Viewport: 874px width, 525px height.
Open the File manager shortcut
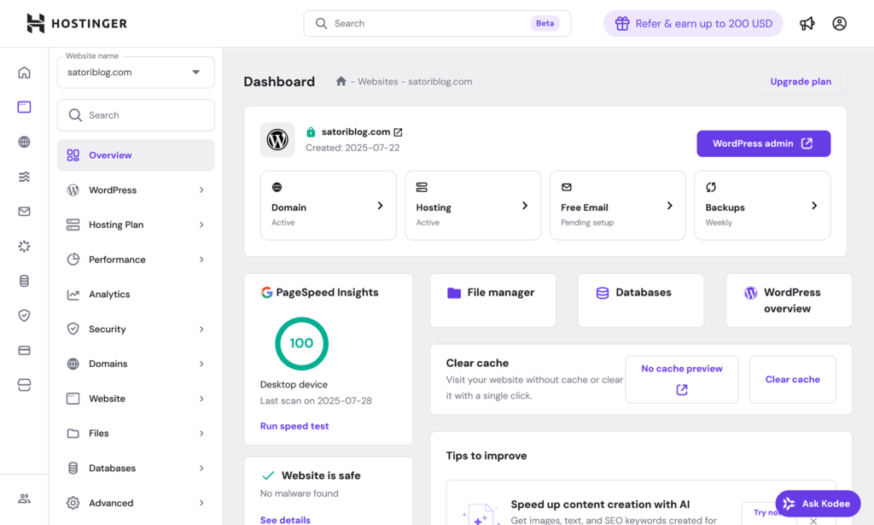(x=492, y=300)
